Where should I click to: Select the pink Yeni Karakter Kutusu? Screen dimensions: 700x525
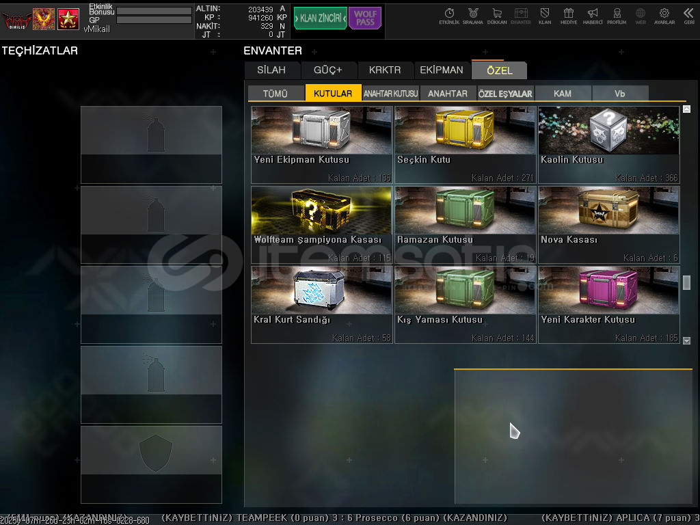click(609, 305)
